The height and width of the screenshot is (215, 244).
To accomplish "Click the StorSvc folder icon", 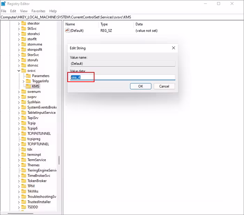I will click(23, 55).
